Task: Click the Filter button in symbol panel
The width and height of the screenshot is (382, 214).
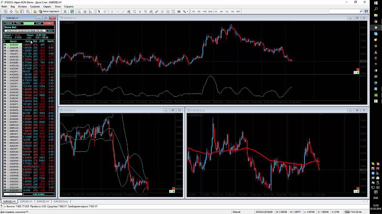Action: coord(19,23)
